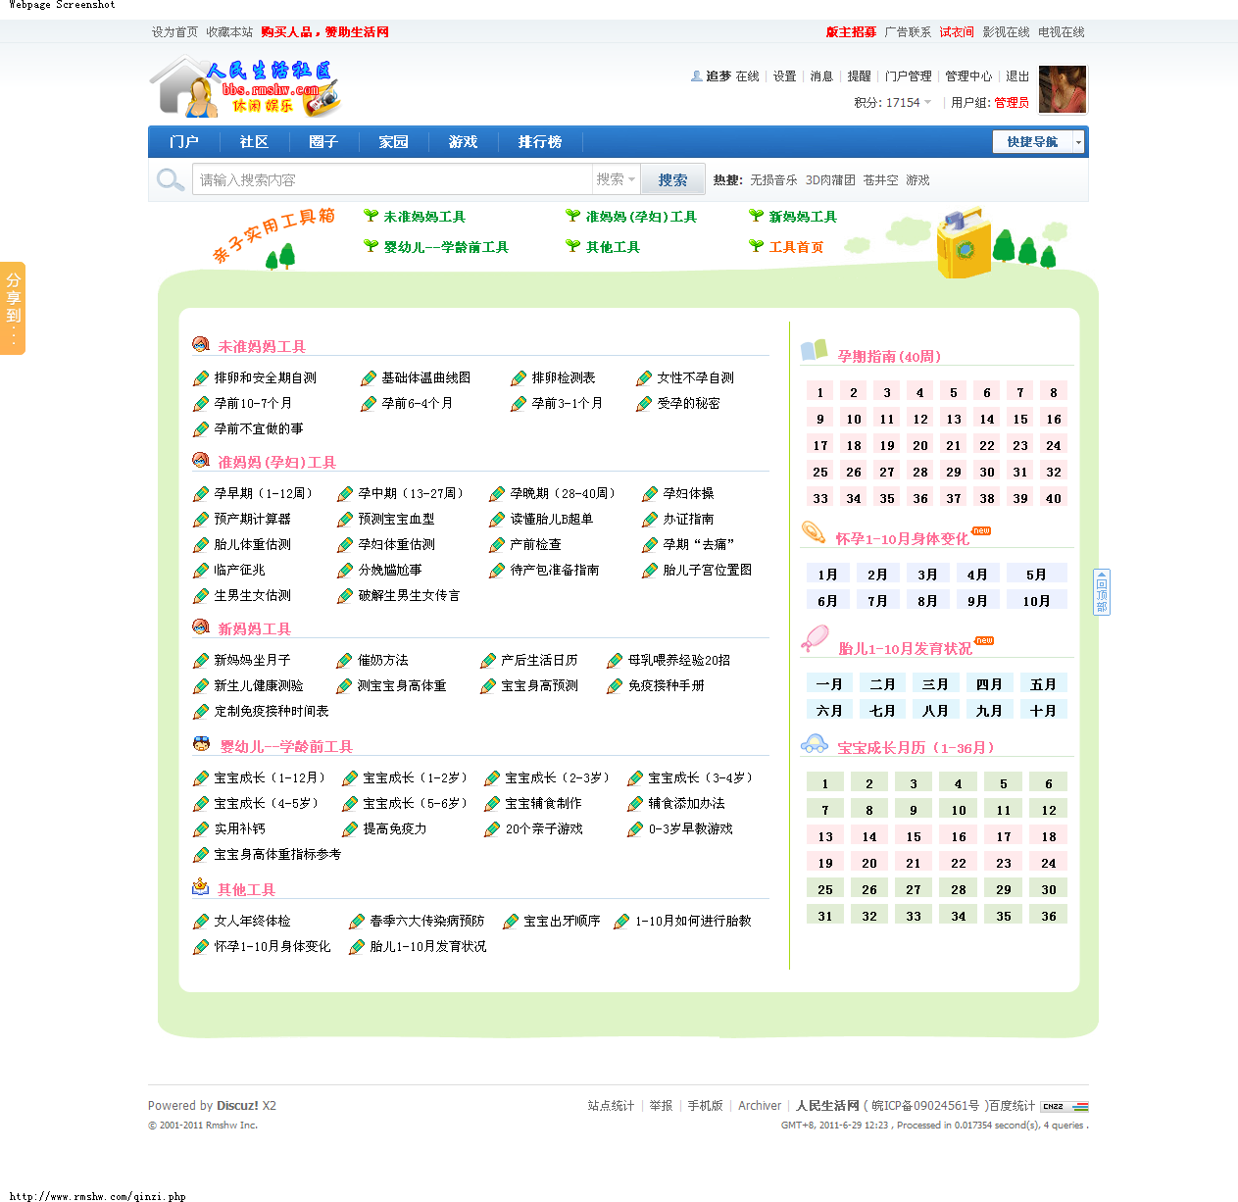
Task: Open the 工具首页 link
Action: pyautogui.click(x=796, y=247)
